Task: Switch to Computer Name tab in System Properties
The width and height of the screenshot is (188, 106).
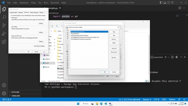Action: (x=14, y=12)
